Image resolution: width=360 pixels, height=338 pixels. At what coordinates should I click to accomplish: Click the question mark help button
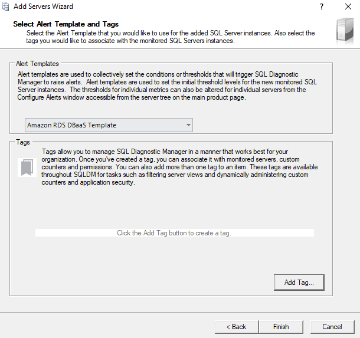[322, 6]
